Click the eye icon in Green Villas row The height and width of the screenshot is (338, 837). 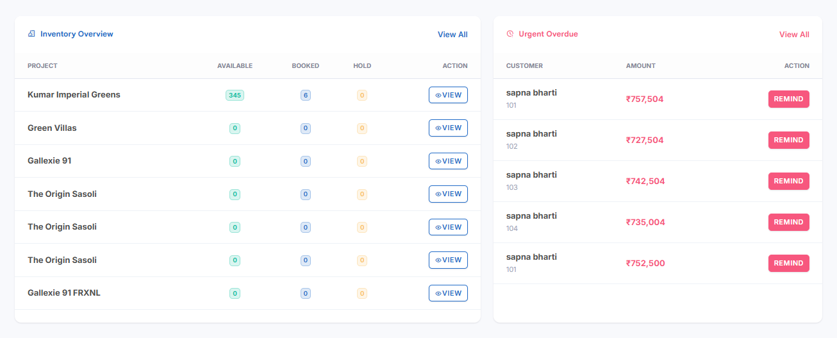[438, 128]
